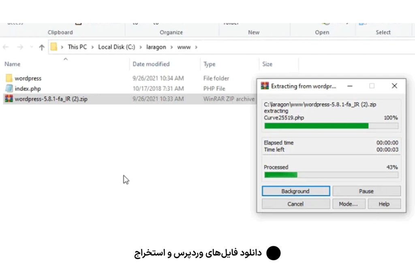This screenshot has width=415, height=268.
Task: Click the Select ribbon group label
Action: pos(383,32)
